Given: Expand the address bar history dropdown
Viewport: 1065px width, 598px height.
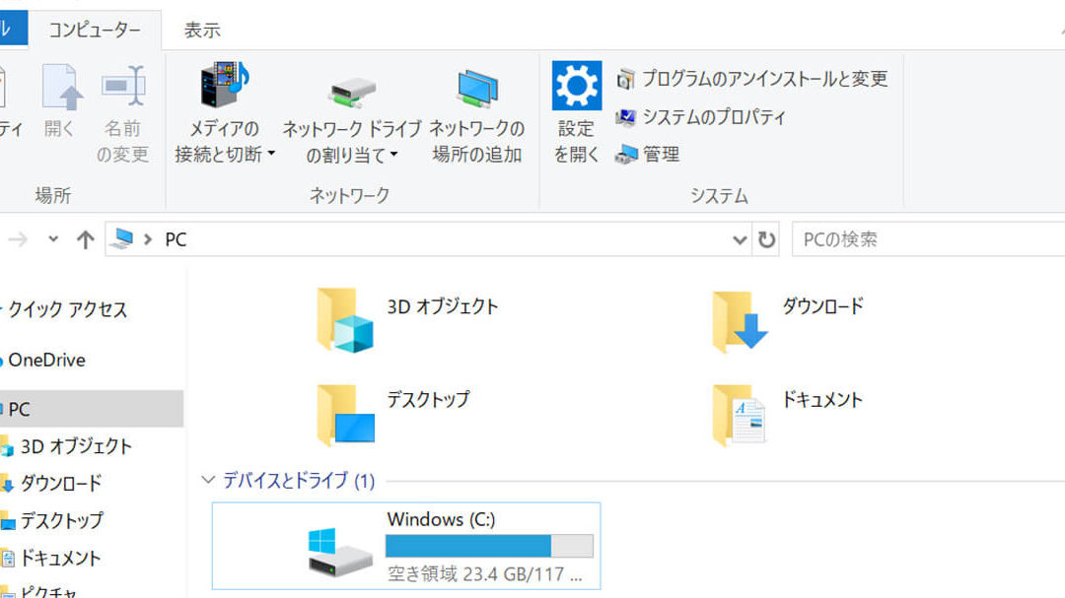Looking at the screenshot, I should 740,239.
